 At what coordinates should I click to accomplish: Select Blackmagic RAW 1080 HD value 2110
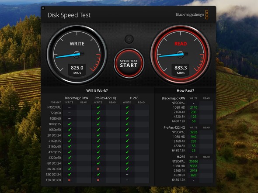tap(193, 107)
